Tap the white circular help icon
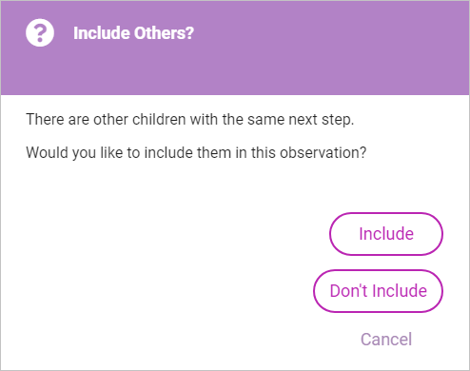470x371 pixels. click(40, 32)
